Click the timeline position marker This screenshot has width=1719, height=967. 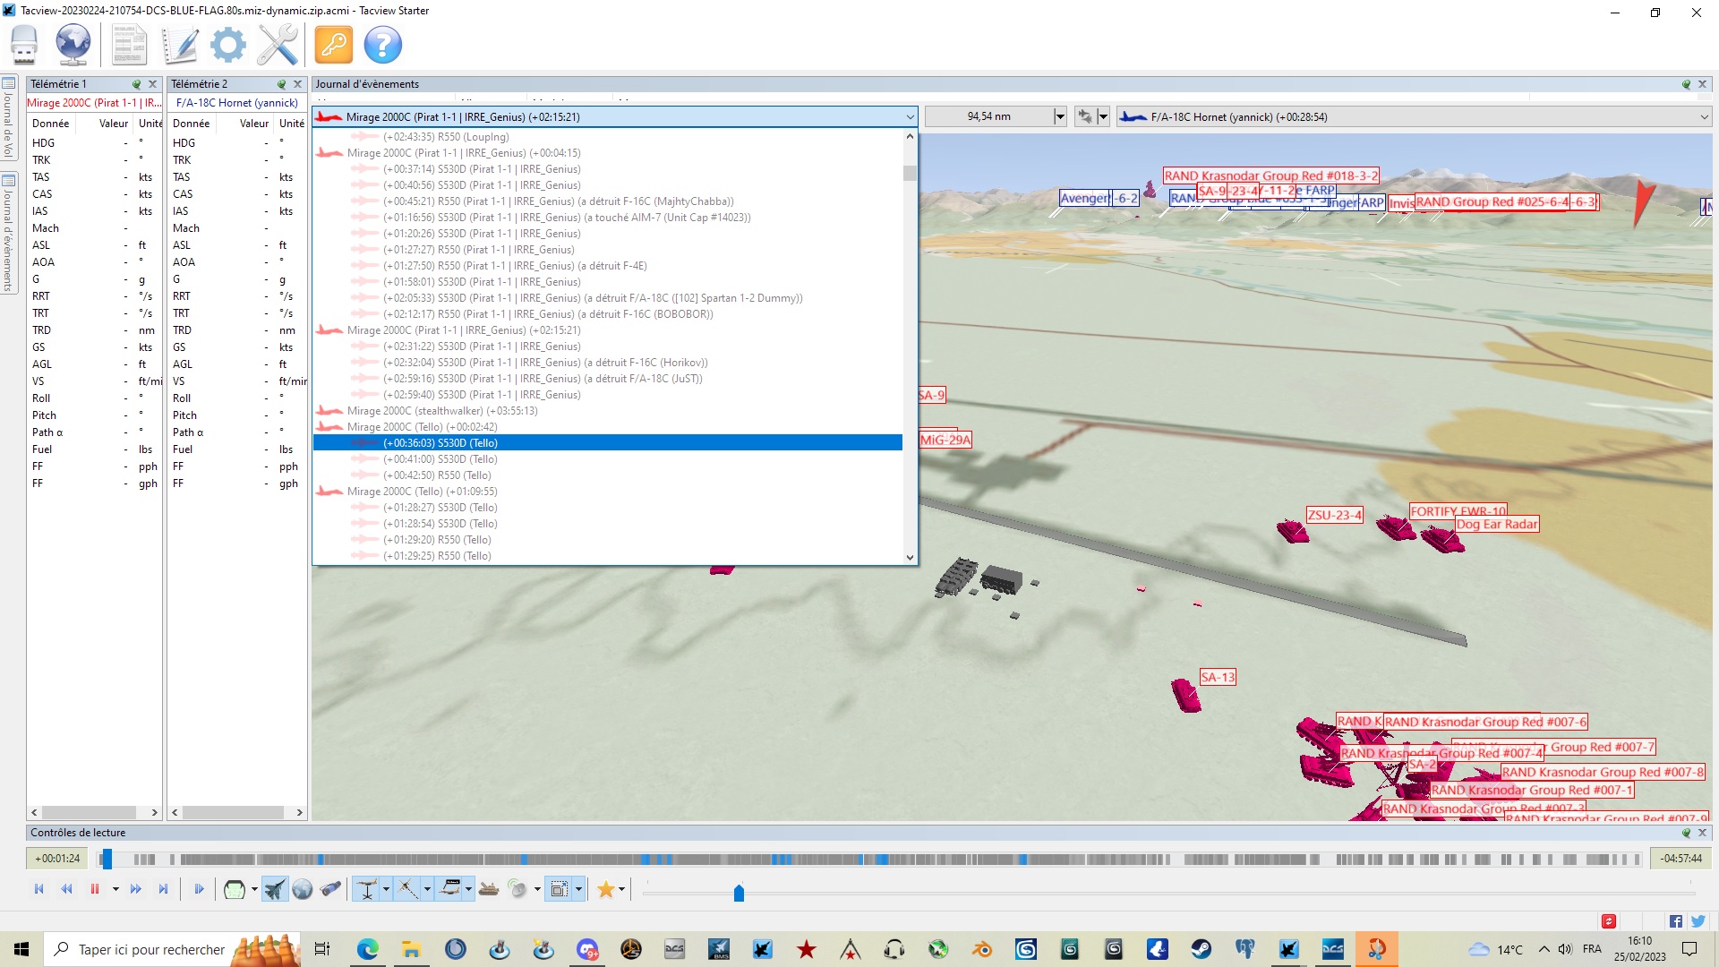pyautogui.click(x=107, y=860)
